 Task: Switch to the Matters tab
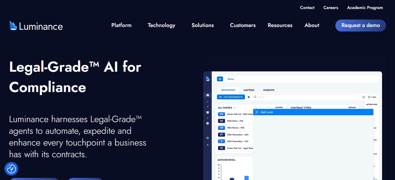(x=249, y=90)
